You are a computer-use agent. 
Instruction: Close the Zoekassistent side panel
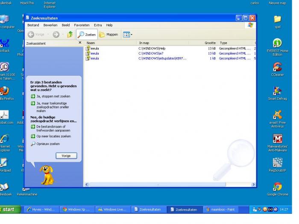[80, 43]
